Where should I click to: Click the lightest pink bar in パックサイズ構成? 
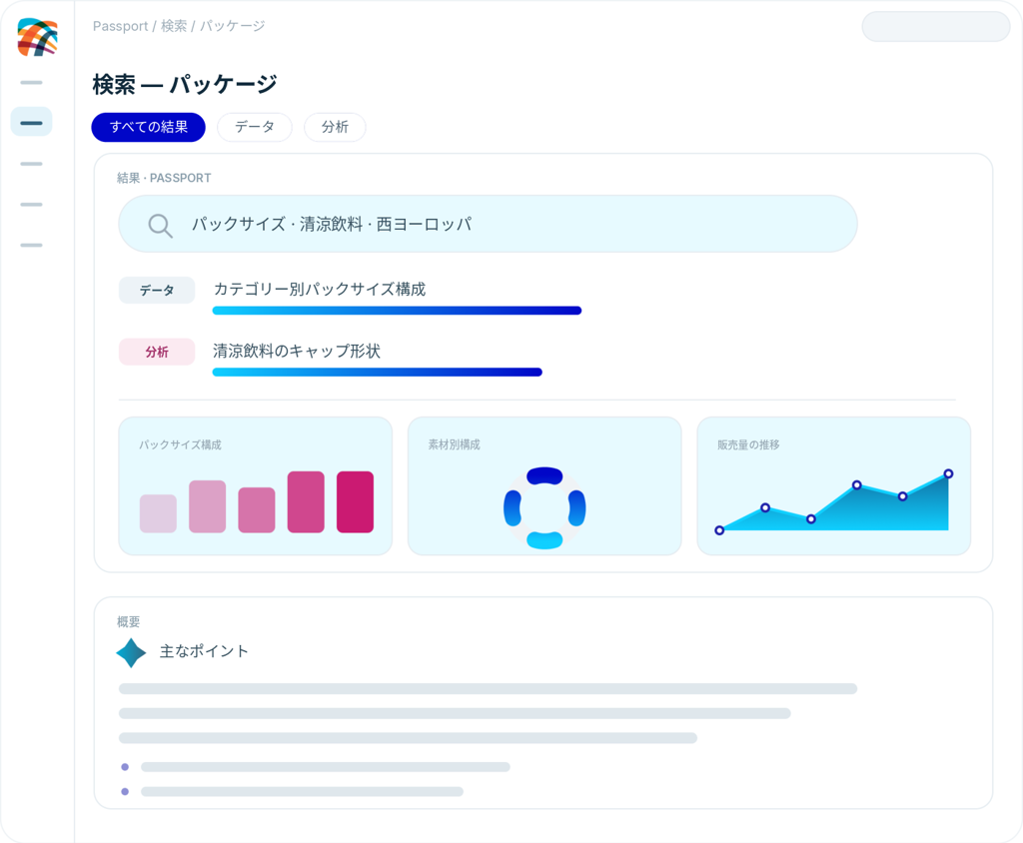(x=158, y=513)
